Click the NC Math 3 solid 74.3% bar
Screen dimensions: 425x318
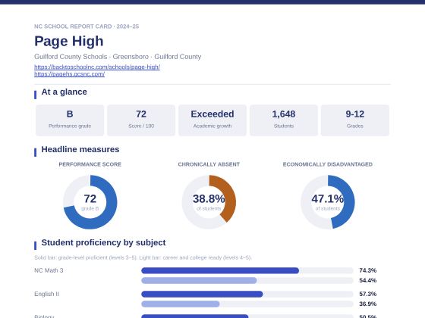[220, 270]
